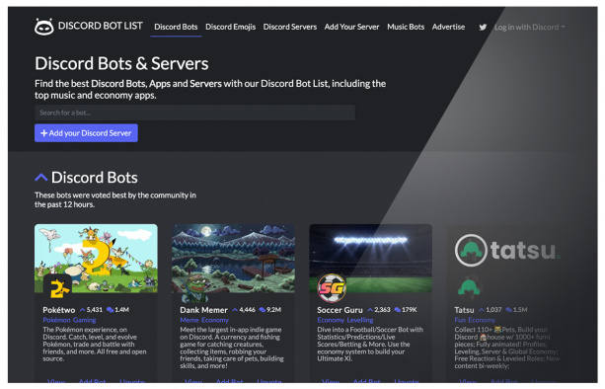Click the Discord Bot List cat logo
The height and width of the screenshot is (389, 605).
[44, 27]
